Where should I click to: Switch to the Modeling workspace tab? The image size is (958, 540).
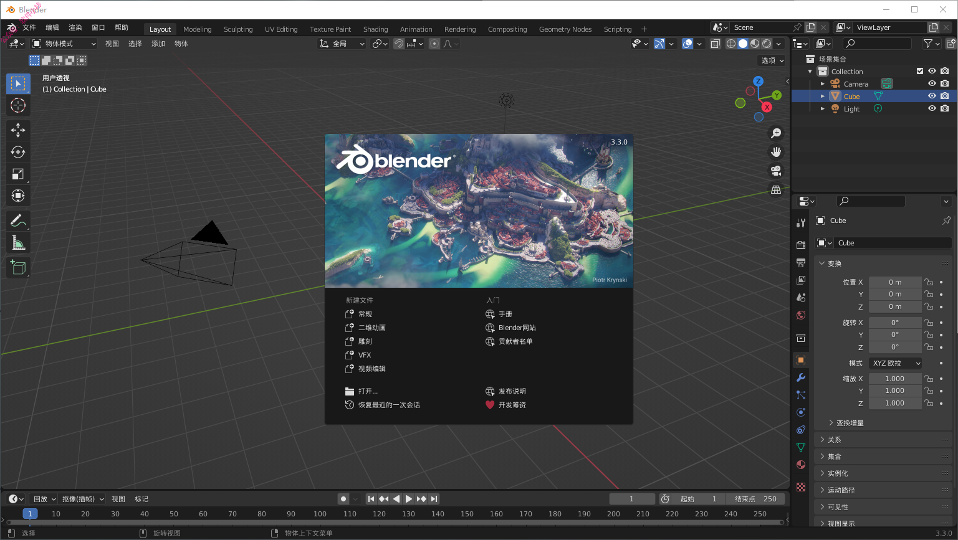click(198, 29)
